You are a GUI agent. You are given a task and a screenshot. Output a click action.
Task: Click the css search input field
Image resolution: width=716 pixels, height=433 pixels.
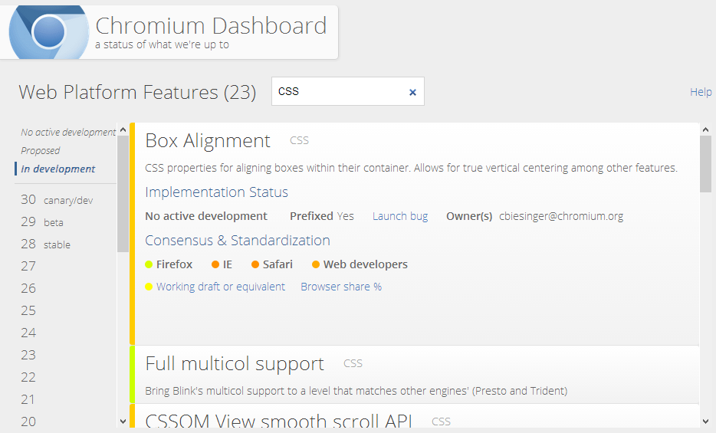pyautogui.click(x=347, y=91)
